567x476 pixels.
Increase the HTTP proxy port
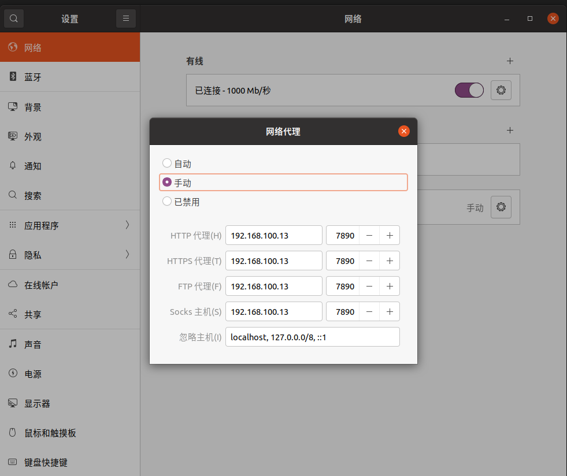point(390,235)
